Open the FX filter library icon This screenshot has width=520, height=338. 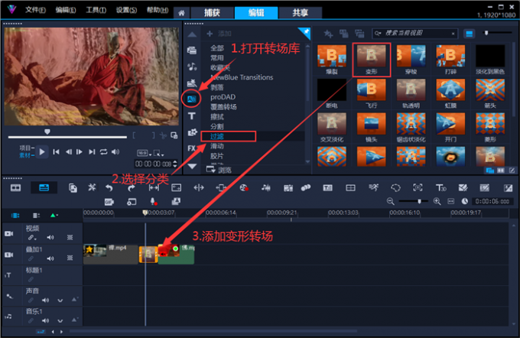[191, 148]
